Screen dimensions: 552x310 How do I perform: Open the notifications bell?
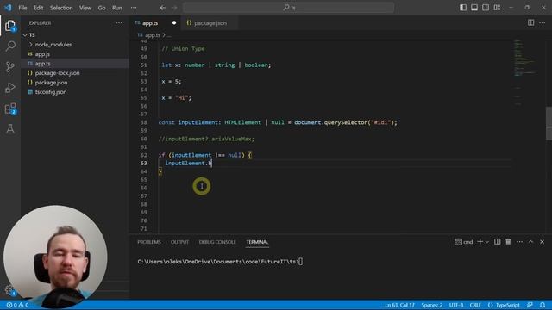543,305
